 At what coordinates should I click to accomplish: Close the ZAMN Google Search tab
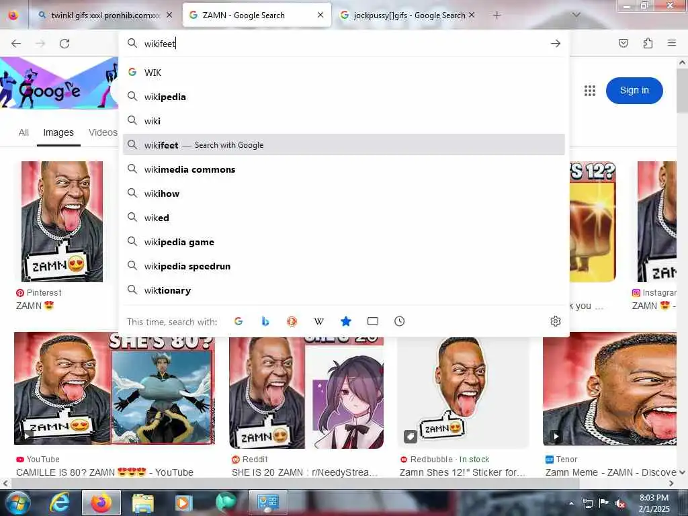coord(320,15)
